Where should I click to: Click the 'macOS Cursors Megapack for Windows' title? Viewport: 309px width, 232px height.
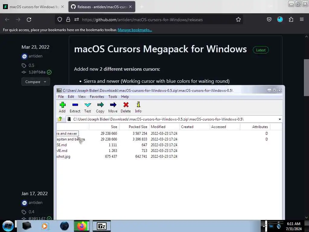161,49
